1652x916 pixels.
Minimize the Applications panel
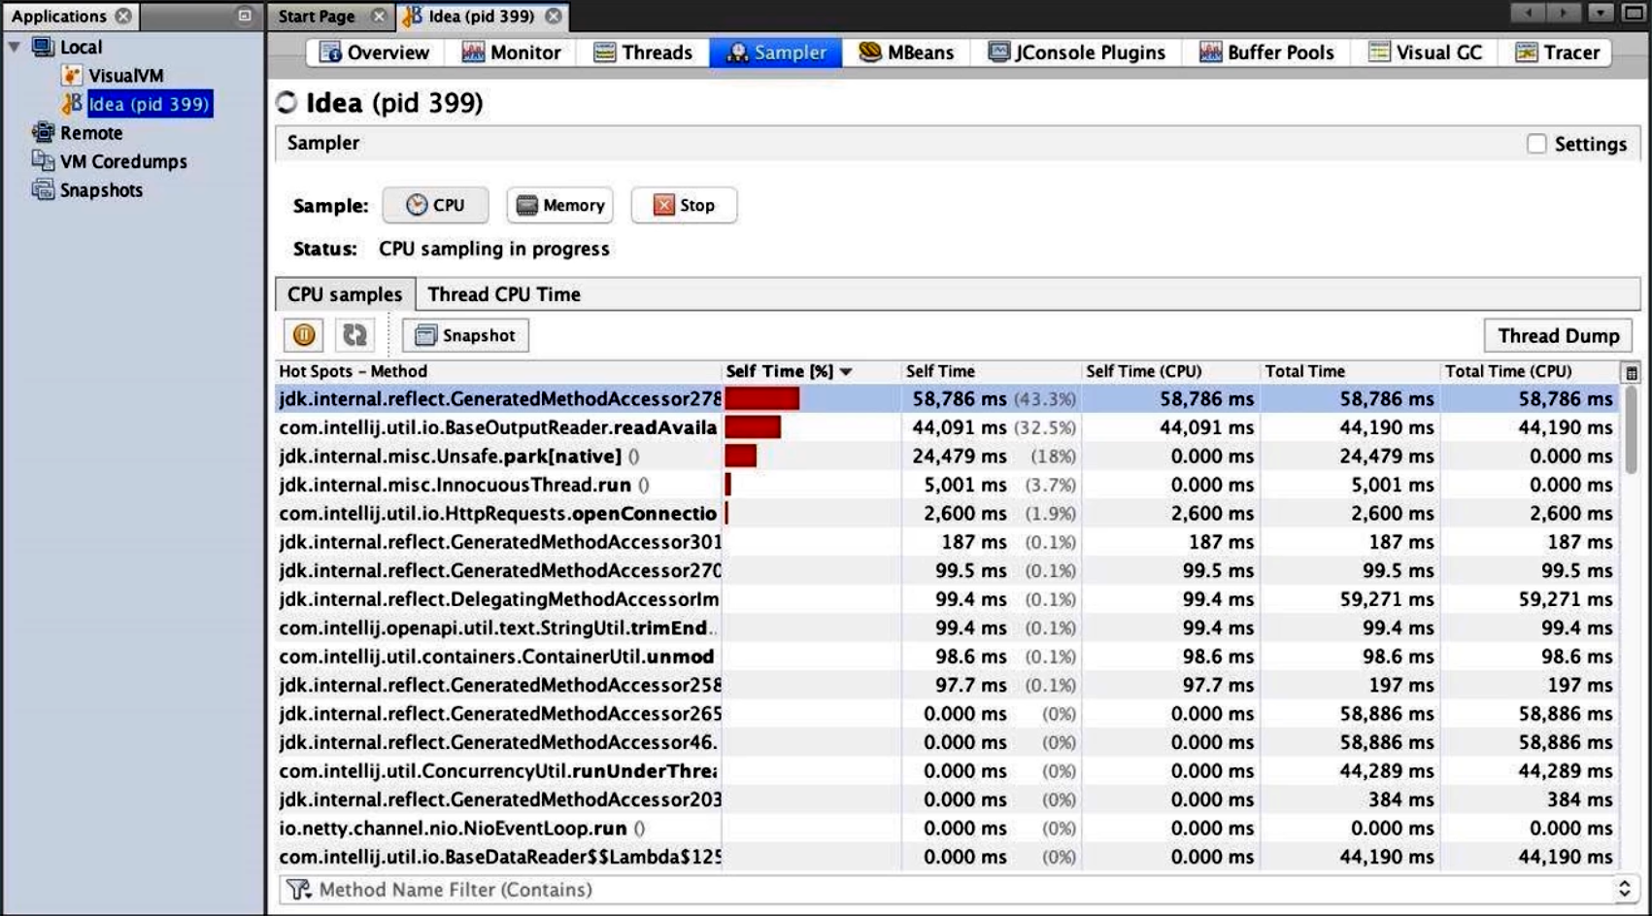click(245, 16)
